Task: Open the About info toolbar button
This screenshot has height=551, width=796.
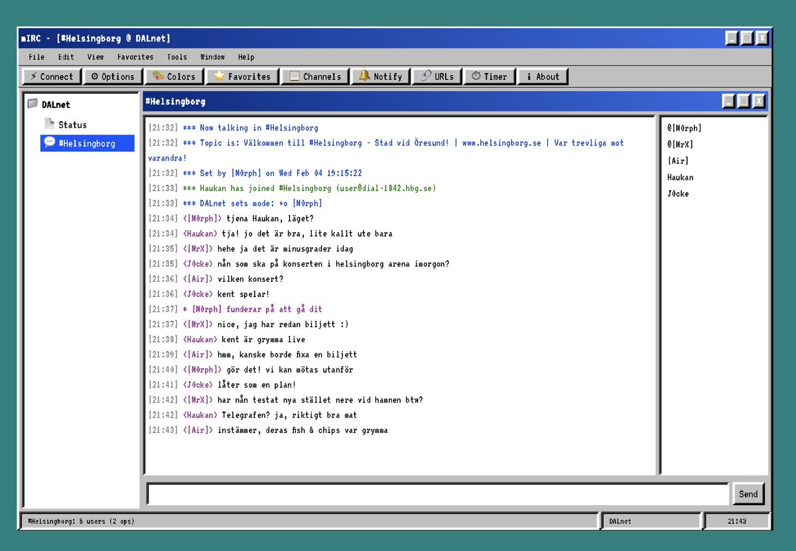Action: pos(543,76)
